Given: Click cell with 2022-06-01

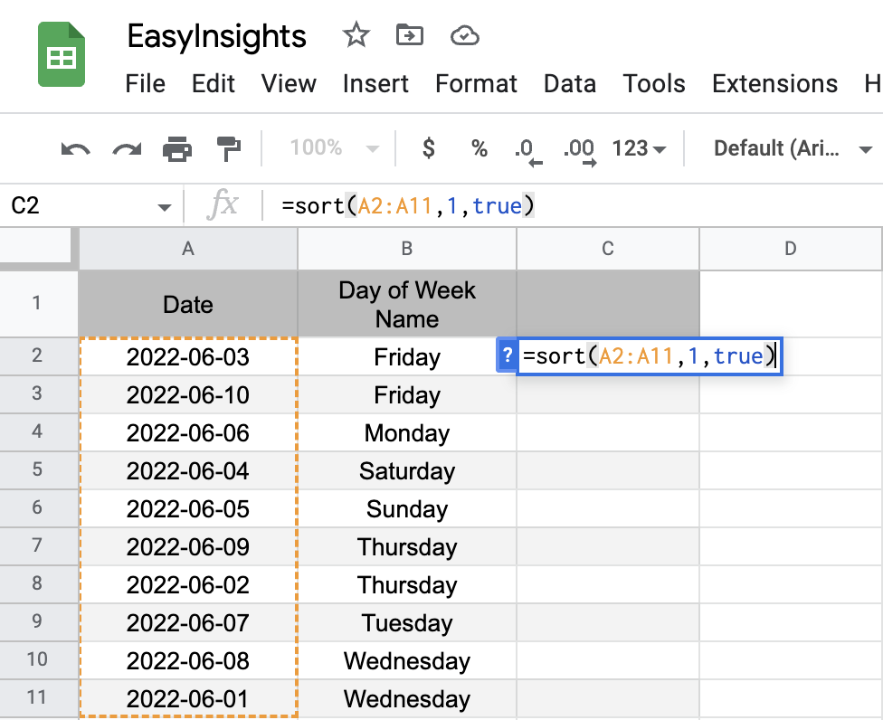Looking at the screenshot, I should [x=188, y=698].
